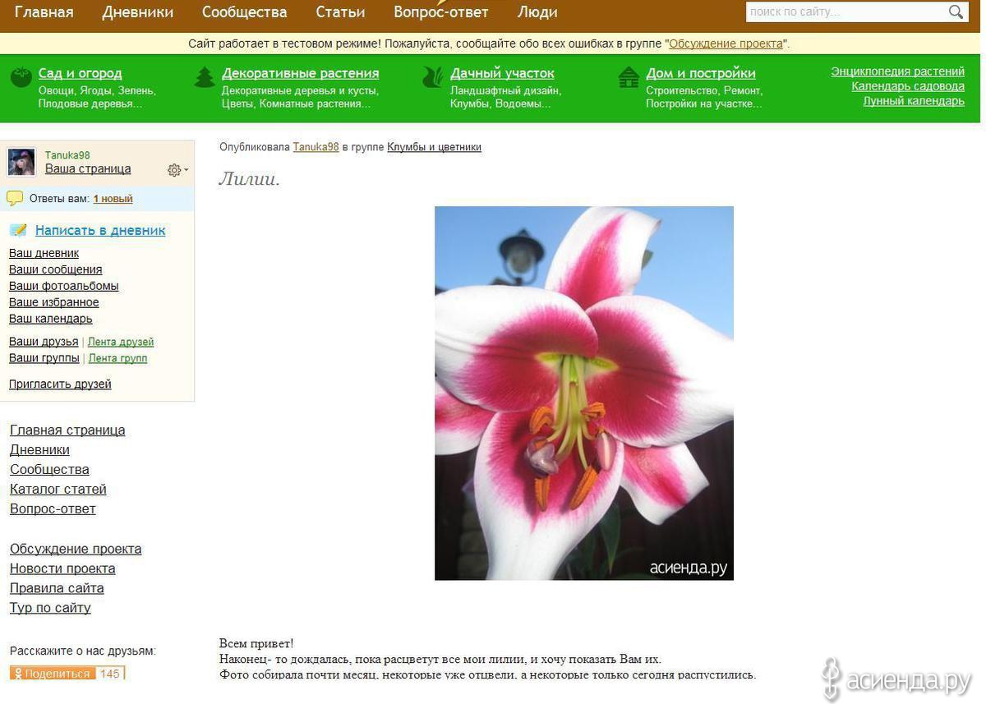This screenshot has height=704, width=986.
Task: Open Главная страница sidebar link
Action: 67,430
